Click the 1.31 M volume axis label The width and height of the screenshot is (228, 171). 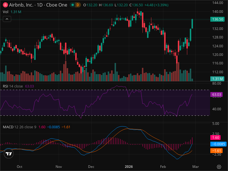(x=217, y=79)
